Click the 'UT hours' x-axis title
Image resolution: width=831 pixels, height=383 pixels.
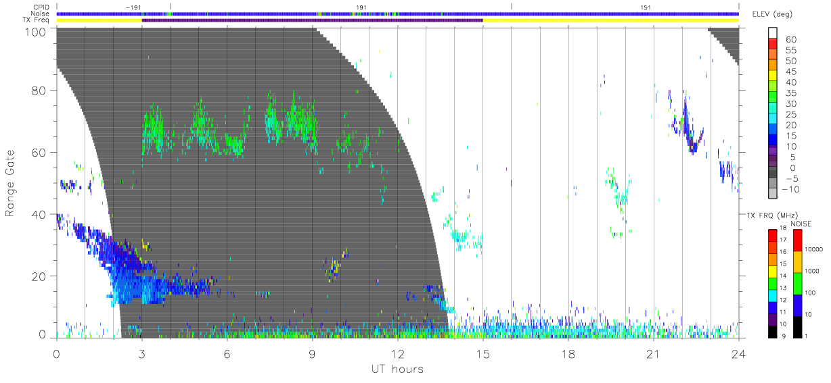397,369
